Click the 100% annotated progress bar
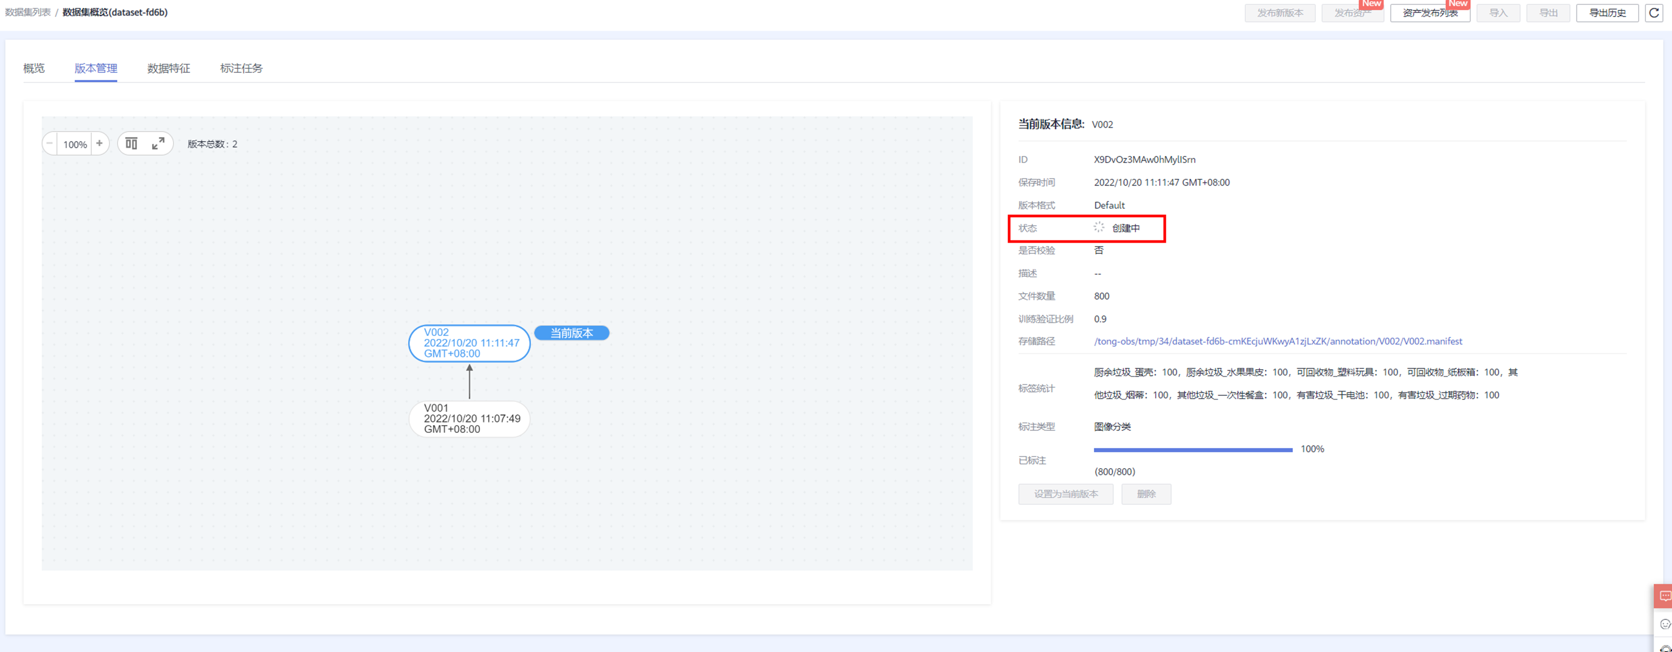1672x652 pixels. tap(1193, 449)
